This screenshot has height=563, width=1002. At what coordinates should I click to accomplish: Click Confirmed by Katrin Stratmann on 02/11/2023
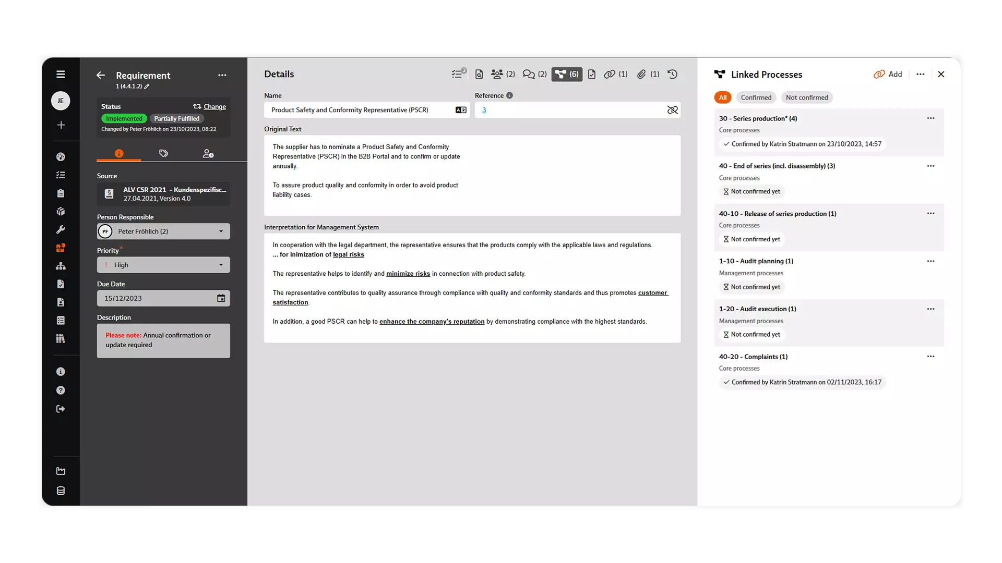coord(803,382)
